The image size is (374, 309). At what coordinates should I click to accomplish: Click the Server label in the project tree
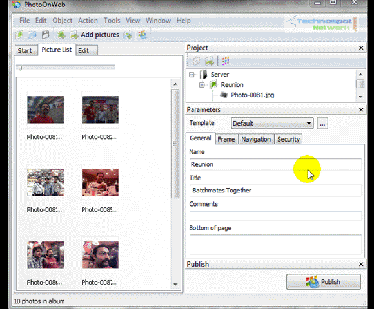(220, 75)
